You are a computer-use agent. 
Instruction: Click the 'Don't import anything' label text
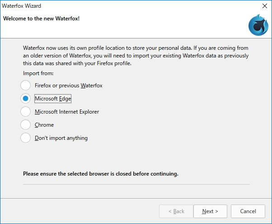[61, 138]
